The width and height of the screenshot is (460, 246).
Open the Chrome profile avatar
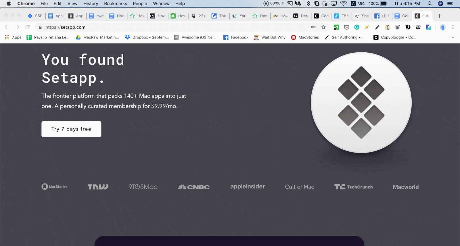443,27
